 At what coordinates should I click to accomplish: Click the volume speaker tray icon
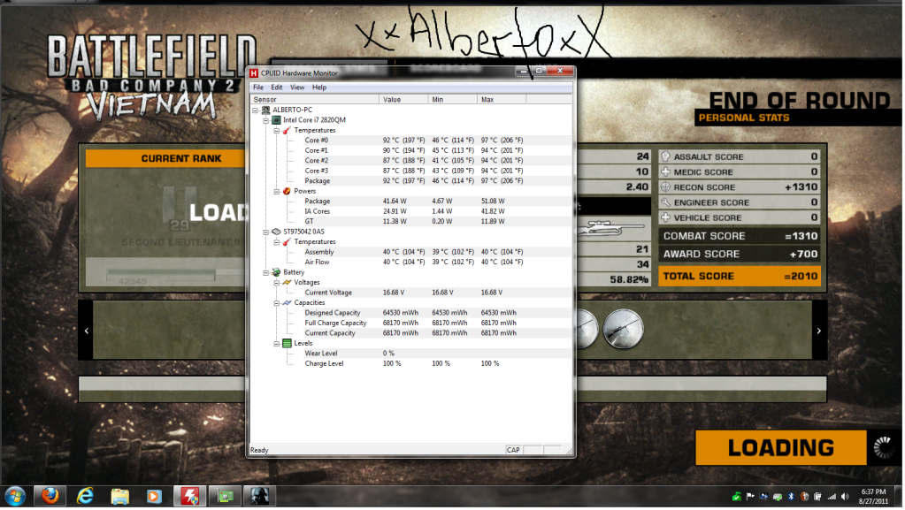[845, 498]
